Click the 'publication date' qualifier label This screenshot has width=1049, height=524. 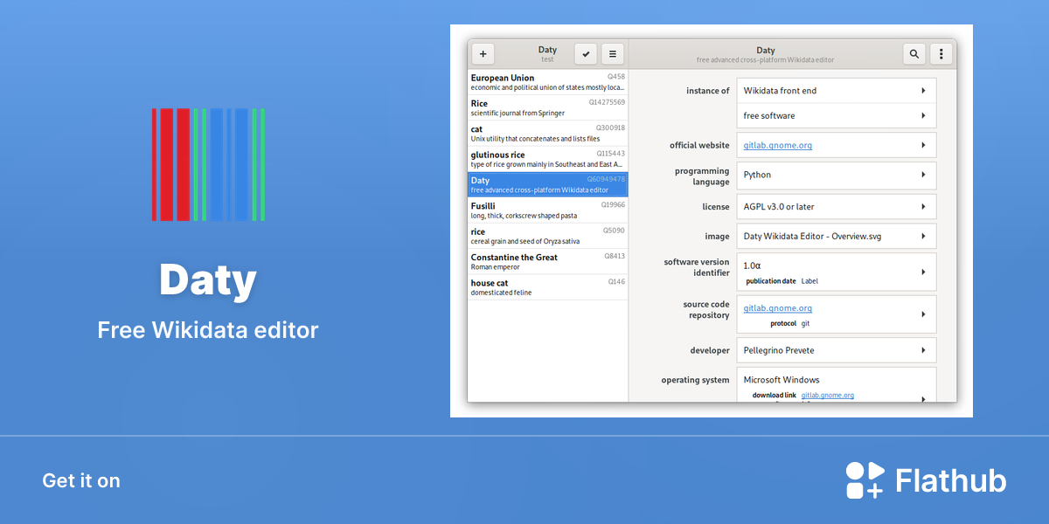771,281
